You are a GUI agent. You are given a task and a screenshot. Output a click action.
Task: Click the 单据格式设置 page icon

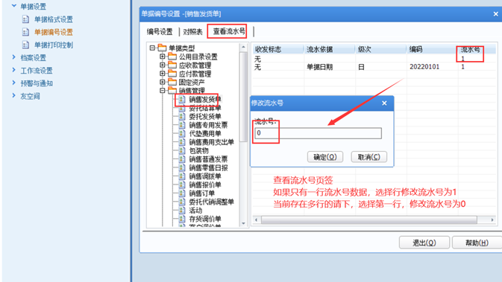[x=25, y=19]
